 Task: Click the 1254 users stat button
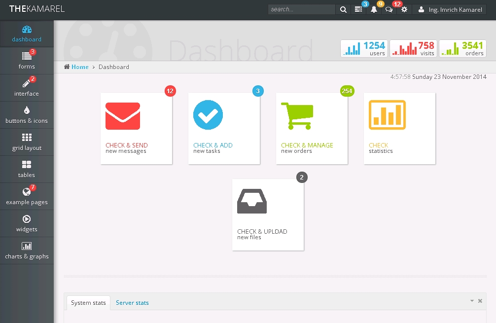click(x=364, y=48)
